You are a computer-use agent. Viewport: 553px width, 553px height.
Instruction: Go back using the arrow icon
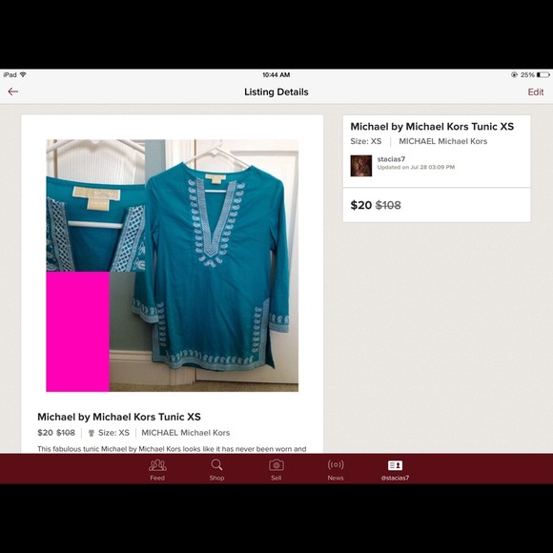(x=13, y=92)
